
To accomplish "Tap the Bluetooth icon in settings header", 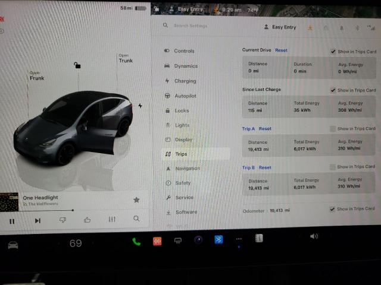I will (x=357, y=28).
